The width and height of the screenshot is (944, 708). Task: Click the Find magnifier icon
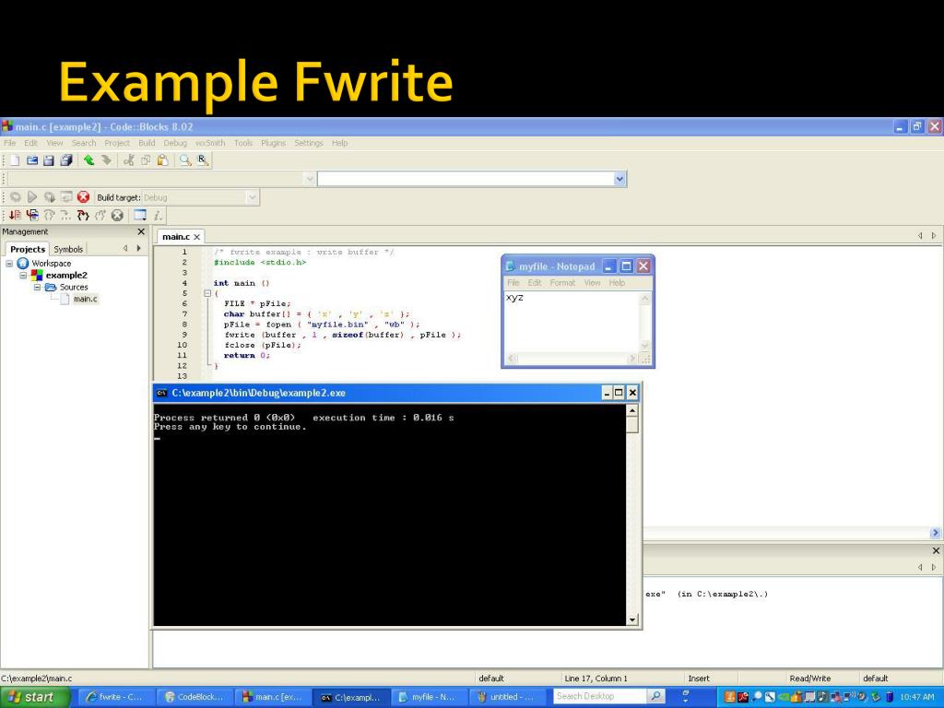[x=185, y=160]
